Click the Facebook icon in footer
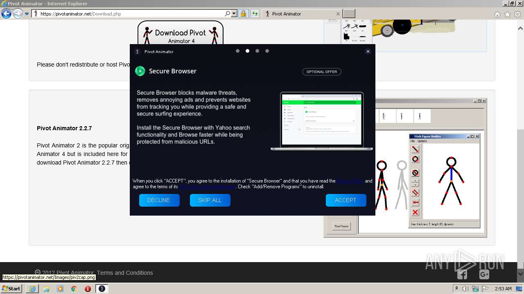524x294 pixels. (x=462, y=274)
